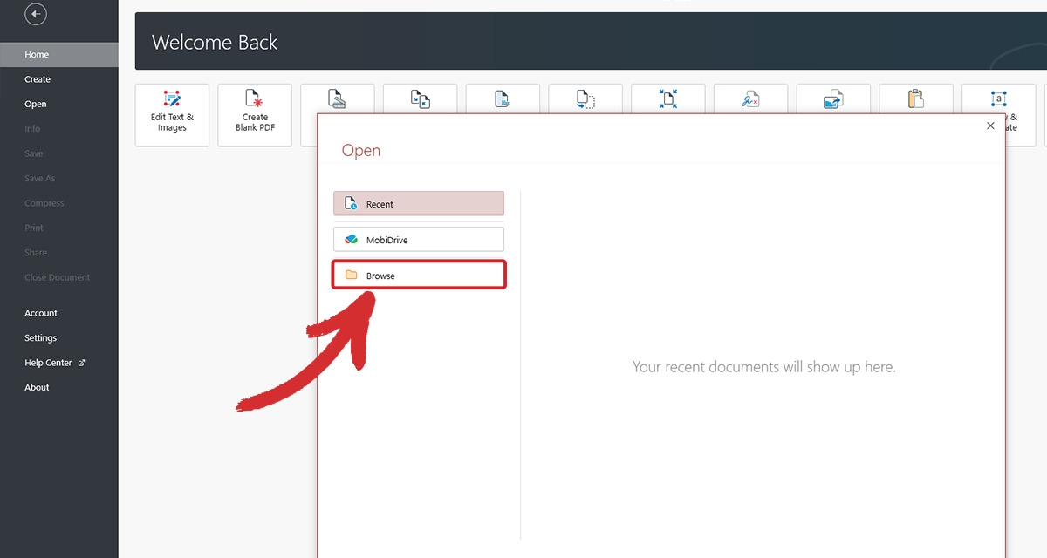
Task: Click the 'Open' dialog title
Action: click(361, 151)
